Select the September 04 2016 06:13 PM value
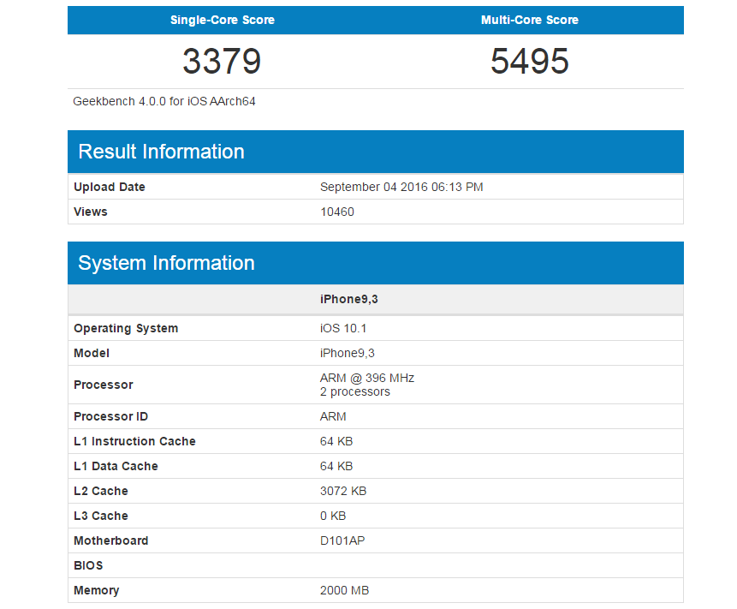Viewport: 737px width, 609px height. [401, 188]
